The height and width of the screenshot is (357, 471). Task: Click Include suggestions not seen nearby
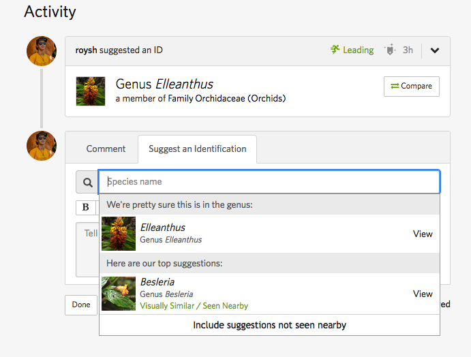269,325
